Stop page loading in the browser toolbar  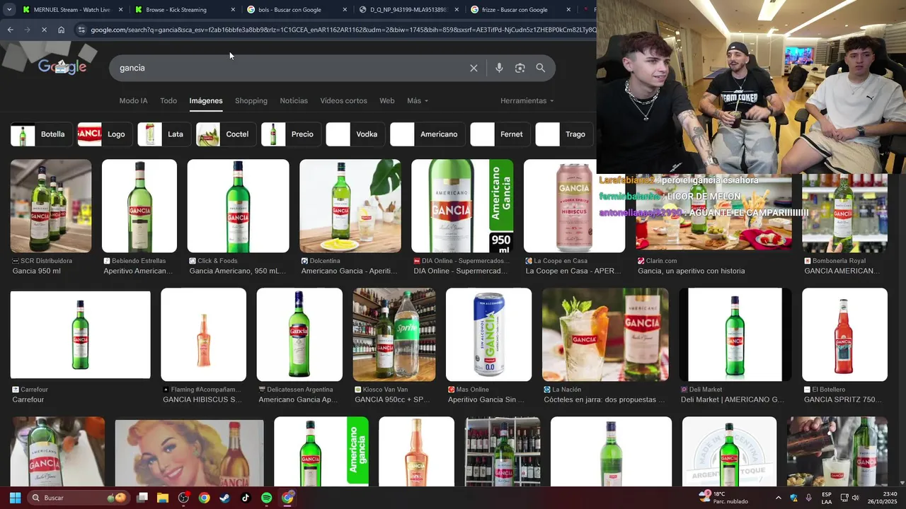tap(44, 30)
